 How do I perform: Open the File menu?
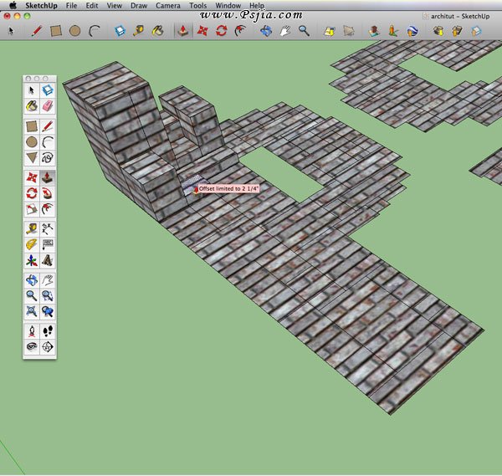(x=71, y=5)
